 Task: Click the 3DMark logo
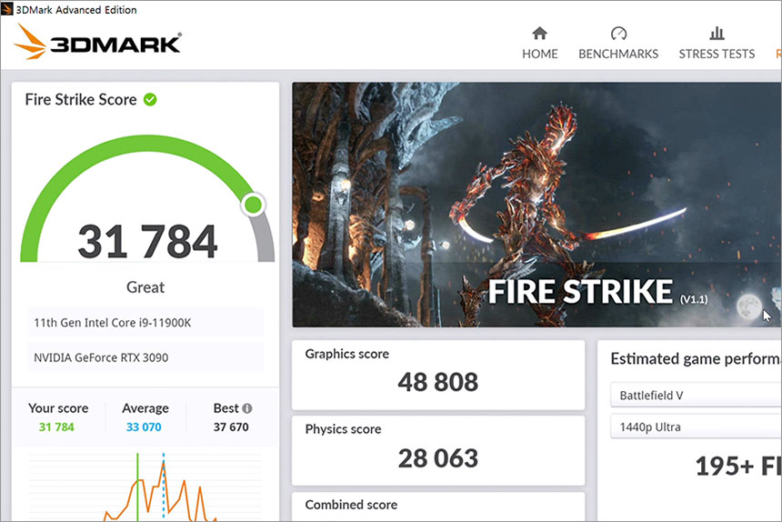[98, 42]
